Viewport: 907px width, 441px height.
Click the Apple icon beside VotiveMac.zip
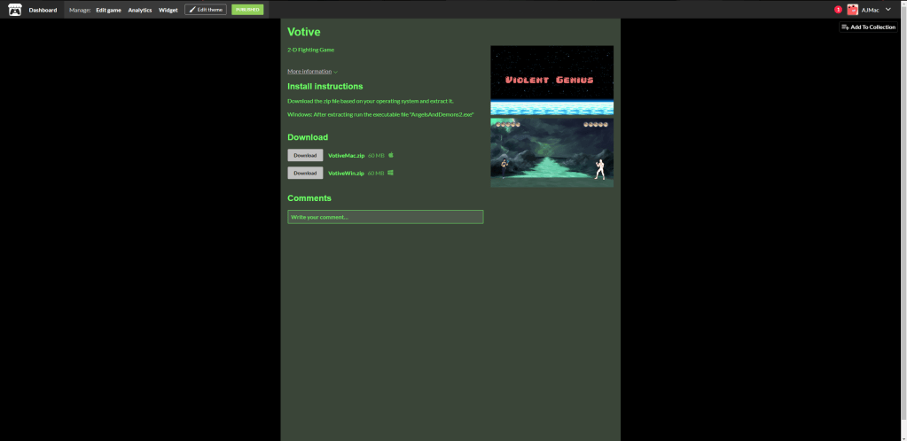[391, 155]
